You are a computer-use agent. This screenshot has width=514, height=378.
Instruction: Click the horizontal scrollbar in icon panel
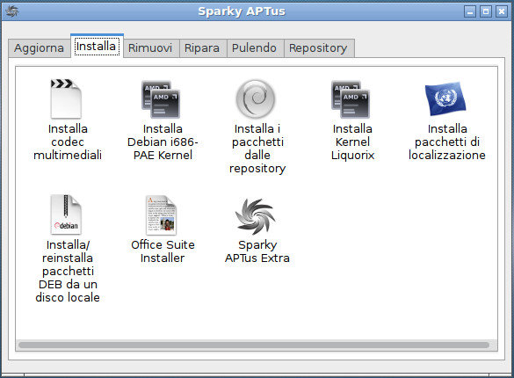(x=254, y=345)
